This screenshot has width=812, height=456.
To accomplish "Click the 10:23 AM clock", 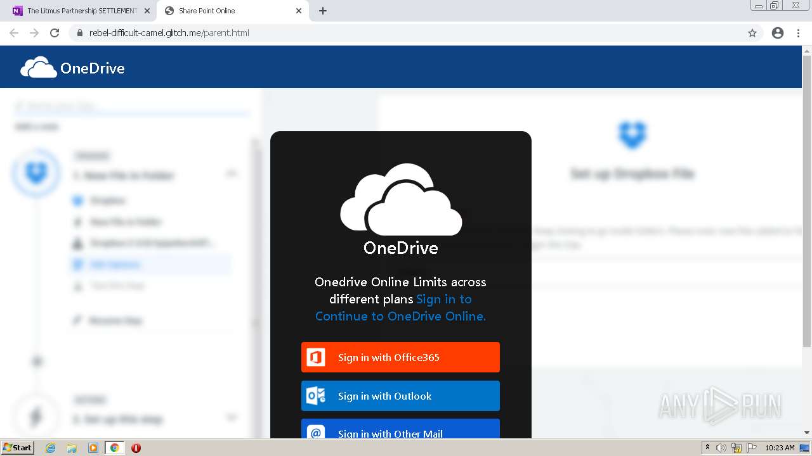I will click(x=780, y=448).
